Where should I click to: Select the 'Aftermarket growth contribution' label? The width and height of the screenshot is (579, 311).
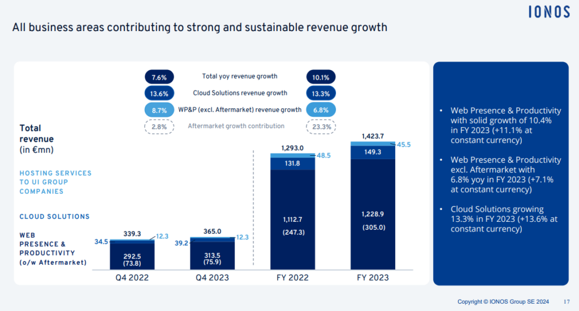[x=236, y=126]
